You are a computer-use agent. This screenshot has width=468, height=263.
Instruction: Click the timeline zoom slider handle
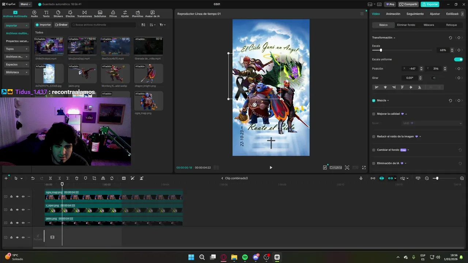pyautogui.click(x=437, y=178)
